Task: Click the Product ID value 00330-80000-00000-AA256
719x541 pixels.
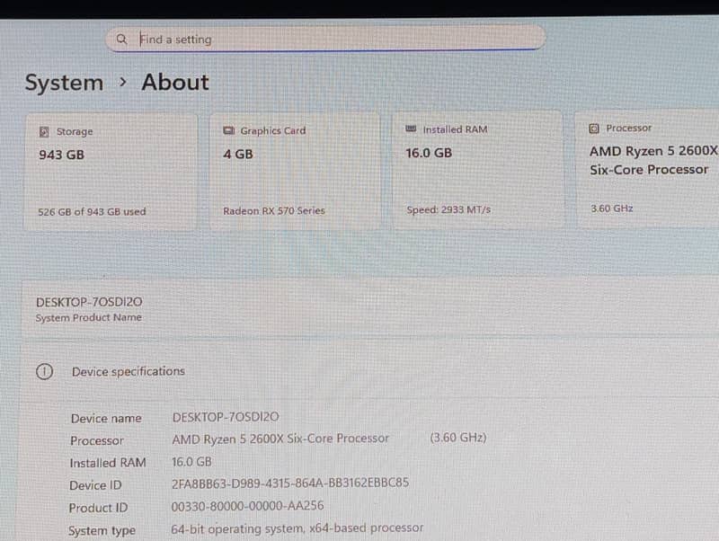Action: pyautogui.click(x=247, y=506)
